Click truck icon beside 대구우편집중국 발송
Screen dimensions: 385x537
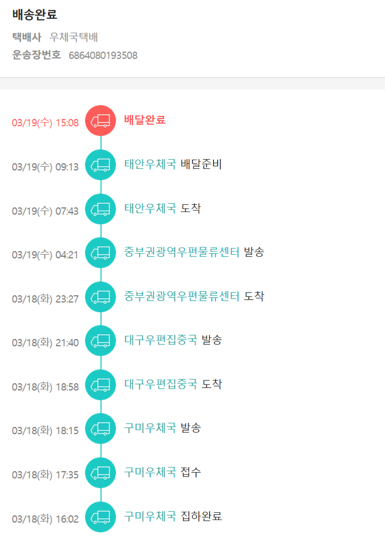point(101,340)
